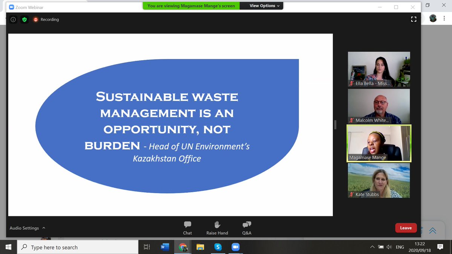
Task: Open the Q&A panel
Action: tap(247, 228)
